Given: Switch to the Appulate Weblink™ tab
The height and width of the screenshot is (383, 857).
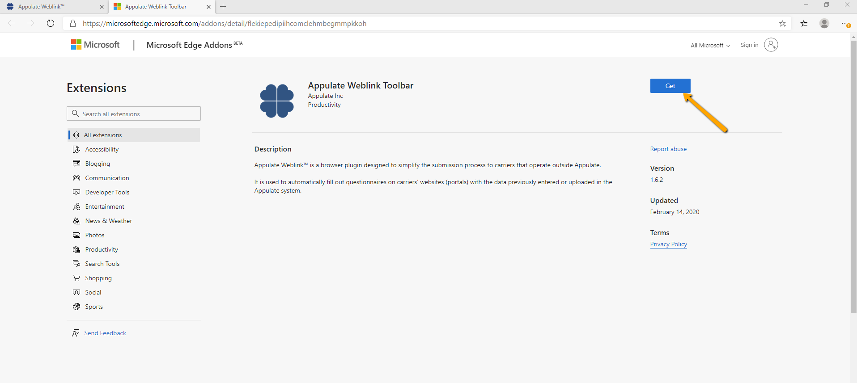Looking at the screenshot, I should (x=54, y=7).
